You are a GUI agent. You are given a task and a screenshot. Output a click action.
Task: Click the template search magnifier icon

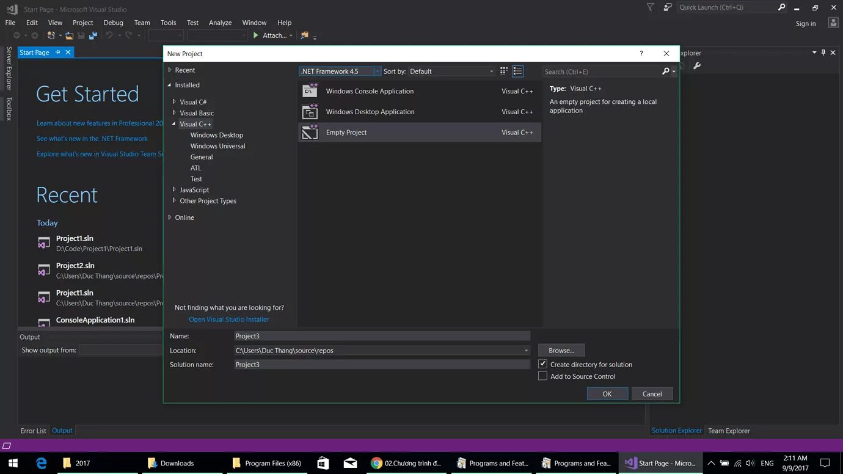tap(666, 71)
